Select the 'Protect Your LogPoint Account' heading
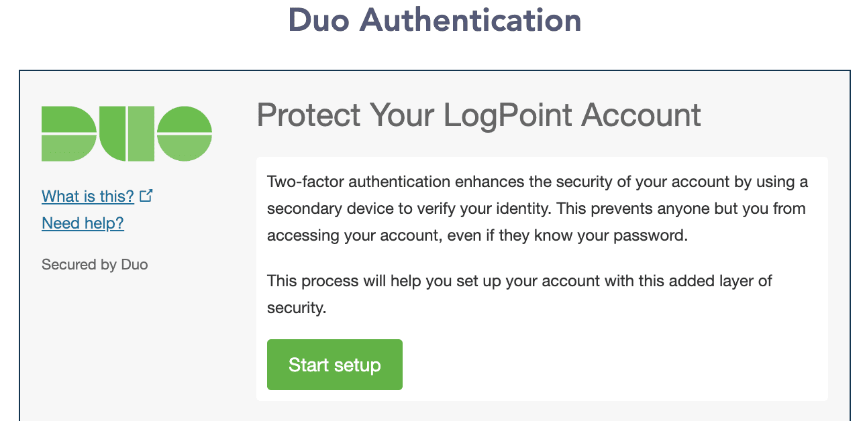Image resolution: width=863 pixels, height=421 pixels. (x=478, y=115)
